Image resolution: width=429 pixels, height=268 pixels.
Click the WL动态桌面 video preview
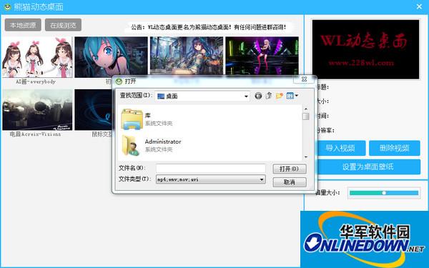pos(365,49)
